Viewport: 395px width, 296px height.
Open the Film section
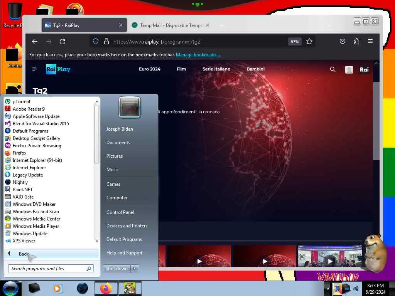(181, 69)
